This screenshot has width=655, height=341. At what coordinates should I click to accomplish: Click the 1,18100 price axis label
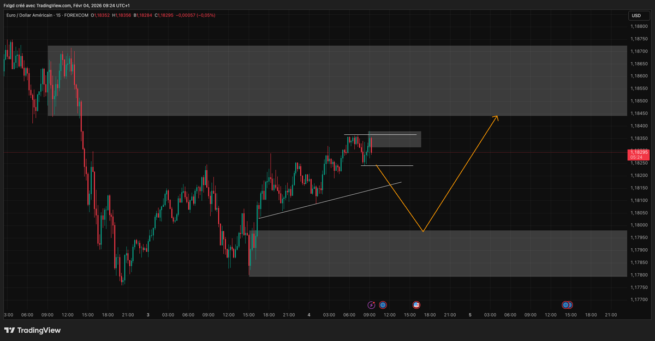[x=638, y=200]
